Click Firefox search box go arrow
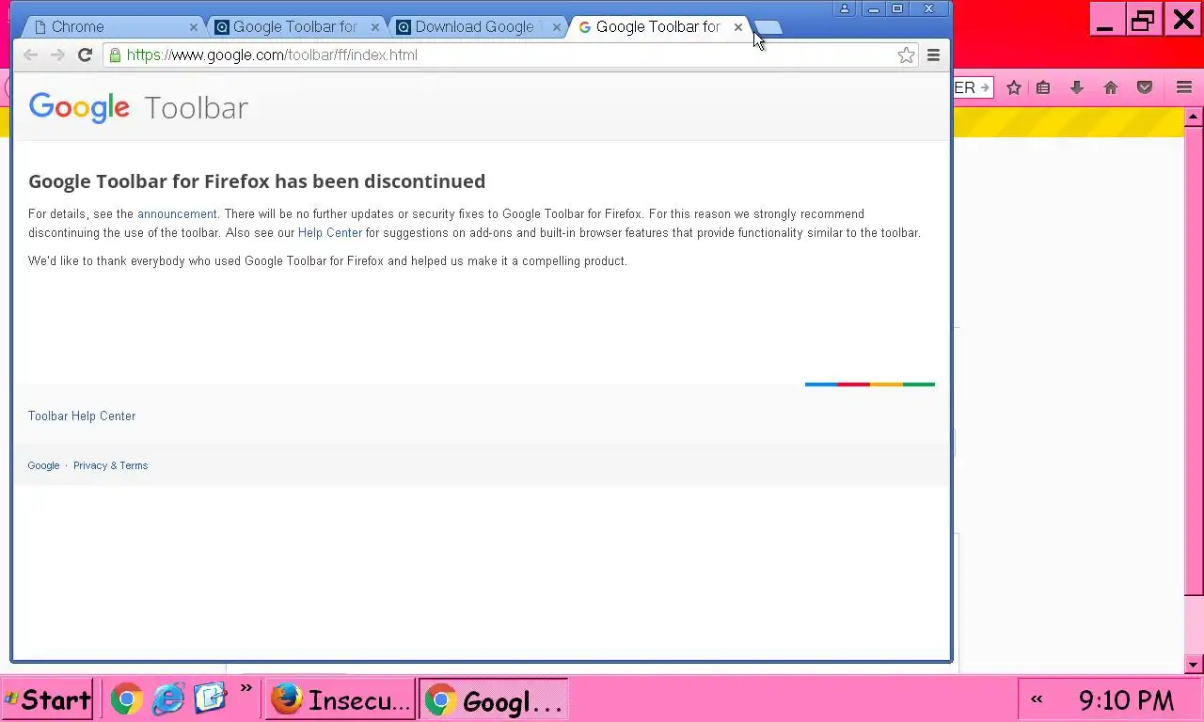 pos(984,87)
